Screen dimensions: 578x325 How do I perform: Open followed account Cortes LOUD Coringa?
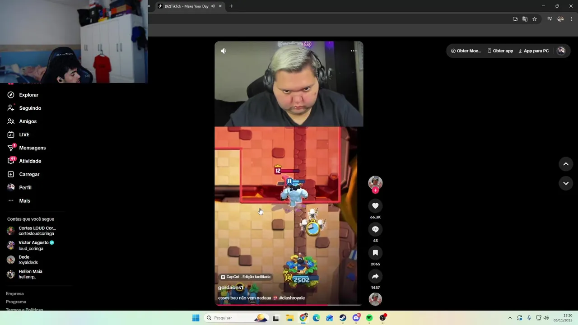pyautogui.click(x=36, y=231)
